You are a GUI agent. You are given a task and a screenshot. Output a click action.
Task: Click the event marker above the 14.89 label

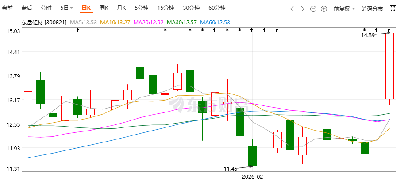click(x=365, y=30)
